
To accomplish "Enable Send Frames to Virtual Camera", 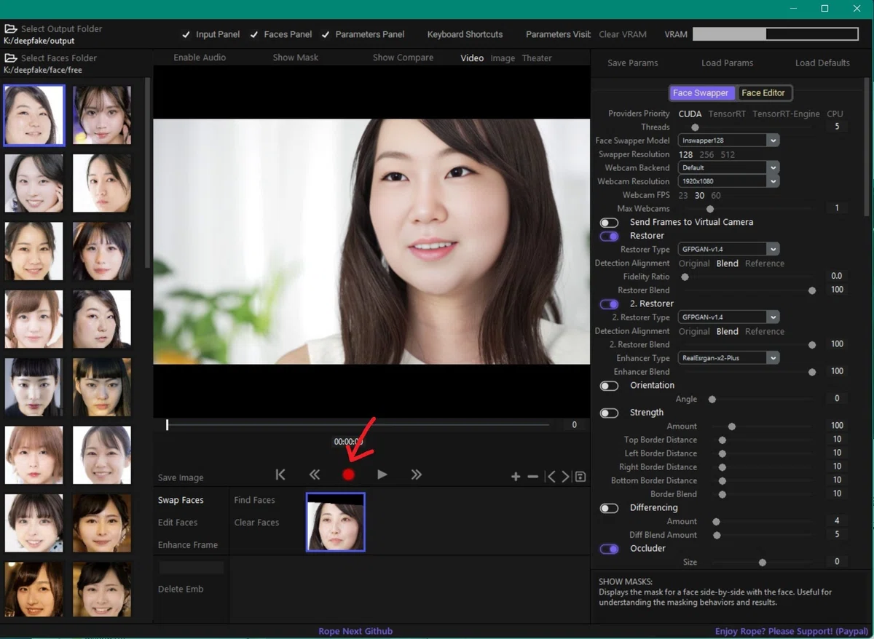I will [609, 223].
